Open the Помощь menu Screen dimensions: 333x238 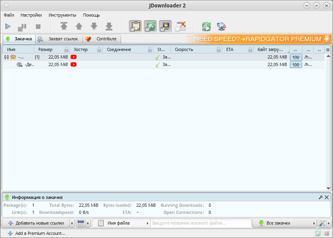(91, 15)
